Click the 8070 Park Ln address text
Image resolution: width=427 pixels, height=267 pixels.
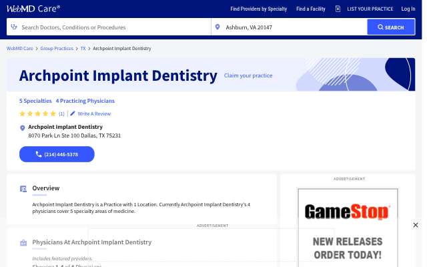pos(74,136)
